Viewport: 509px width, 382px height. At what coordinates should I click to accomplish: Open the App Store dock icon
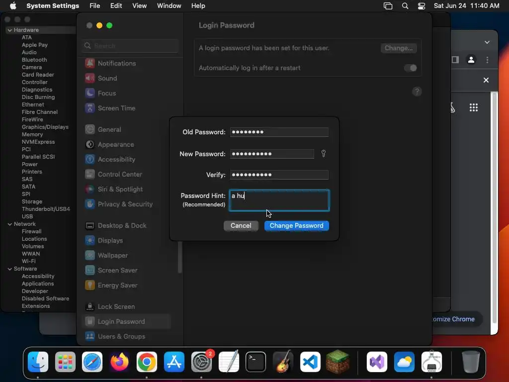click(x=174, y=362)
